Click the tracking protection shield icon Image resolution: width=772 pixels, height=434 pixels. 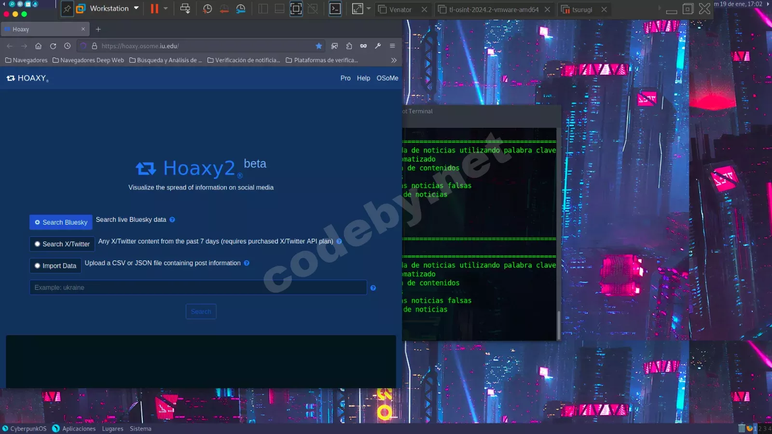[83, 46]
